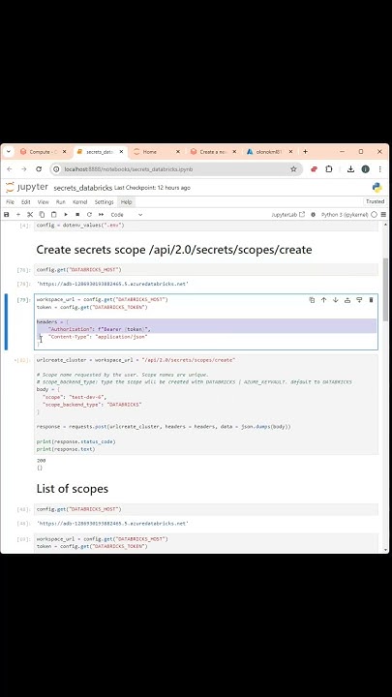Insert a cell below with the plus icon
Screen dimensions: 392x697
coord(18,215)
